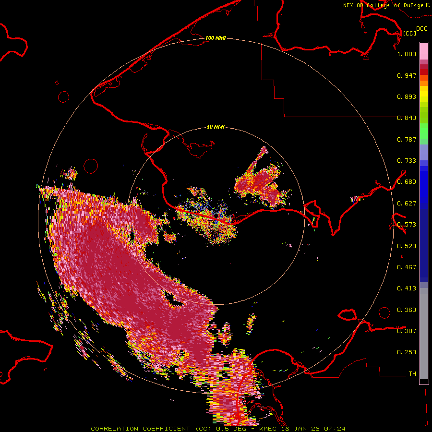Click the 0.360 scale value
The width and height of the screenshot is (432, 432).
click(407, 310)
